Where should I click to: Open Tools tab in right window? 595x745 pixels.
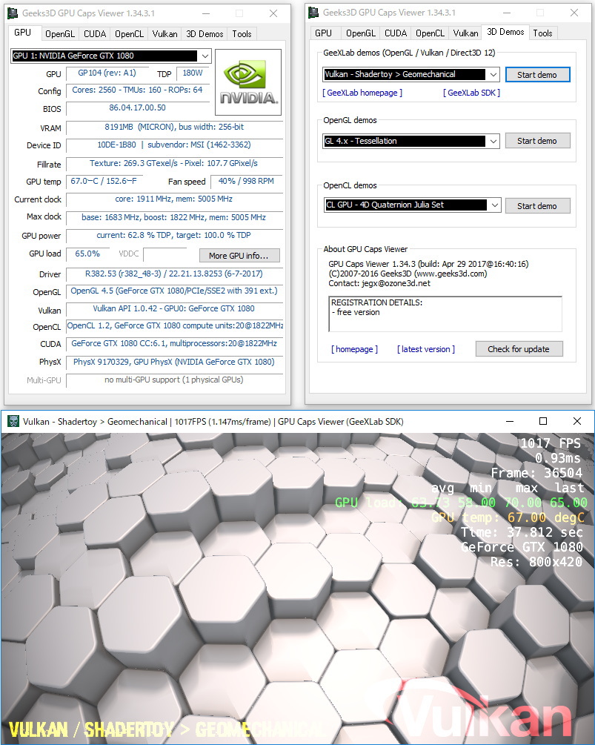point(542,33)
